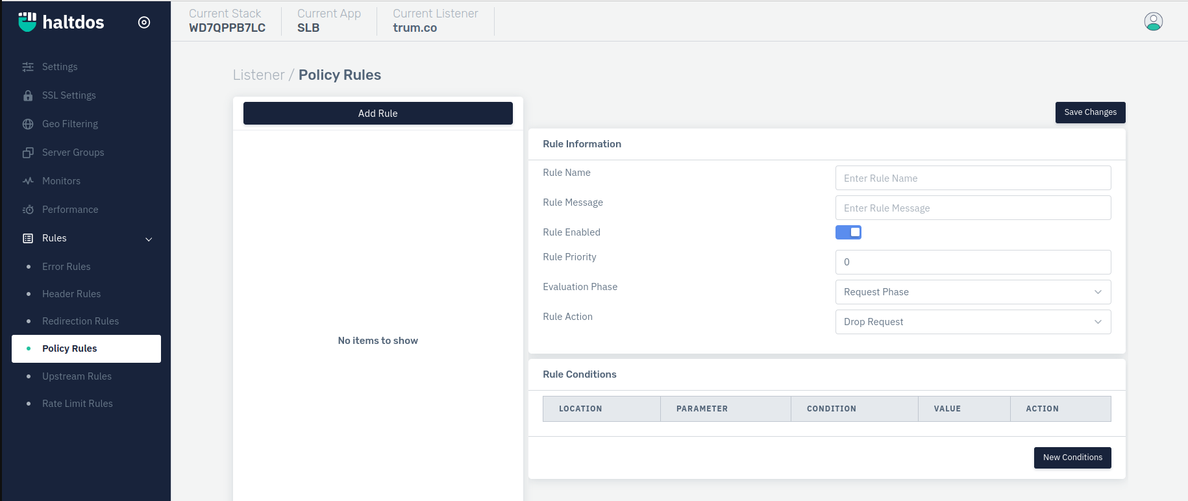The width and height of the screenshot is (1188, 501).
Task: Click the LOCATION column header
Action: pos(602,409)
